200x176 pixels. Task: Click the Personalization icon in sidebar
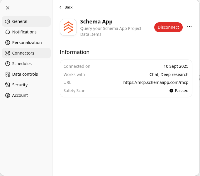click(8, 43)
